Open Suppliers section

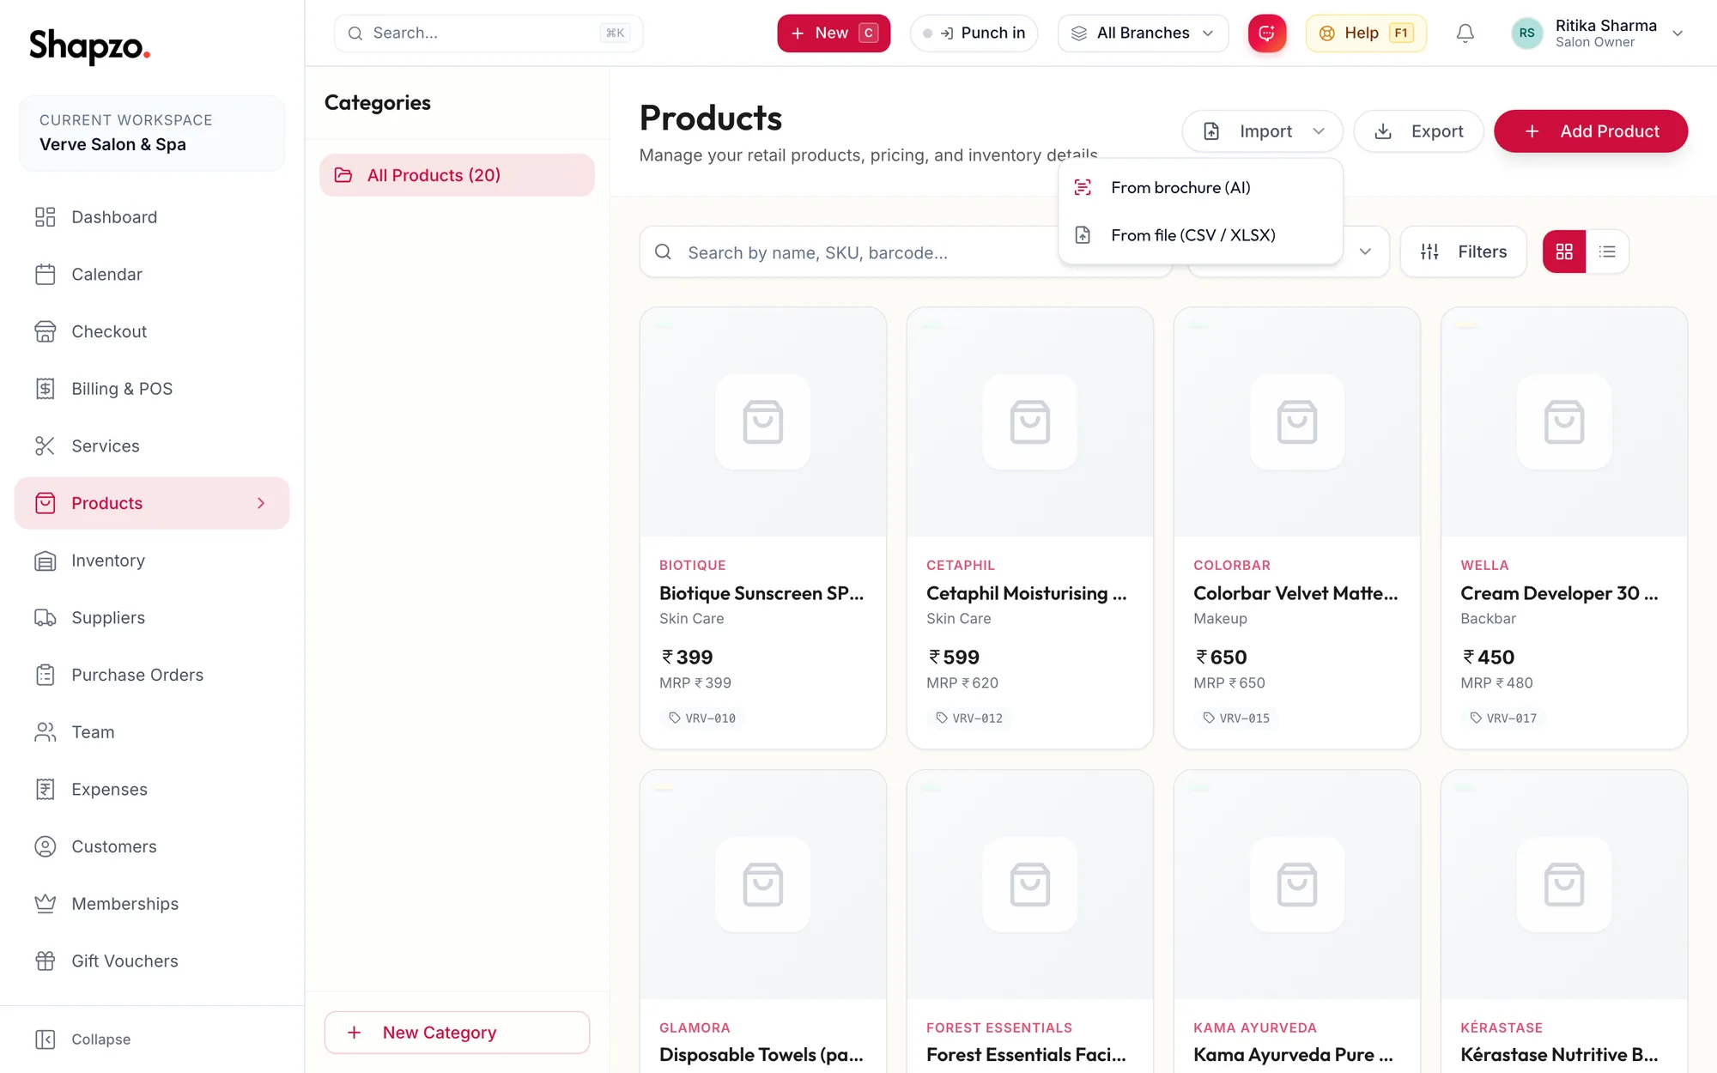click(152, 618)
